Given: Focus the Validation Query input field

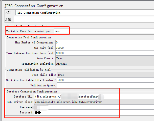Looking at the screenshot, I should (105, 85).
